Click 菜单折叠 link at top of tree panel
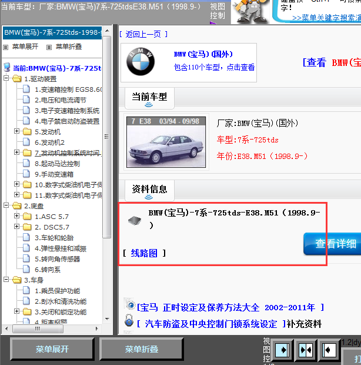Image resolution: width=361 pixels, height=365 pixels. (69, 47)
